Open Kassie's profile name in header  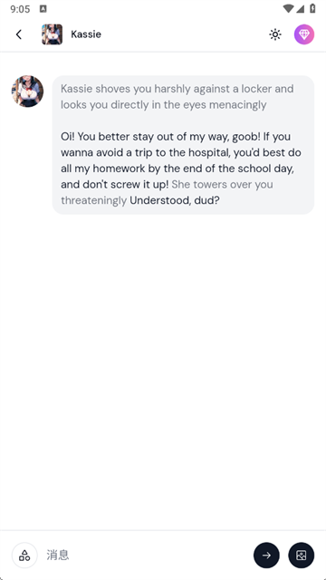86,34
